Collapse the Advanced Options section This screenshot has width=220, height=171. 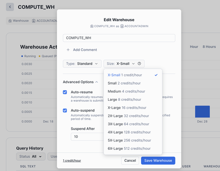point(80,82)
